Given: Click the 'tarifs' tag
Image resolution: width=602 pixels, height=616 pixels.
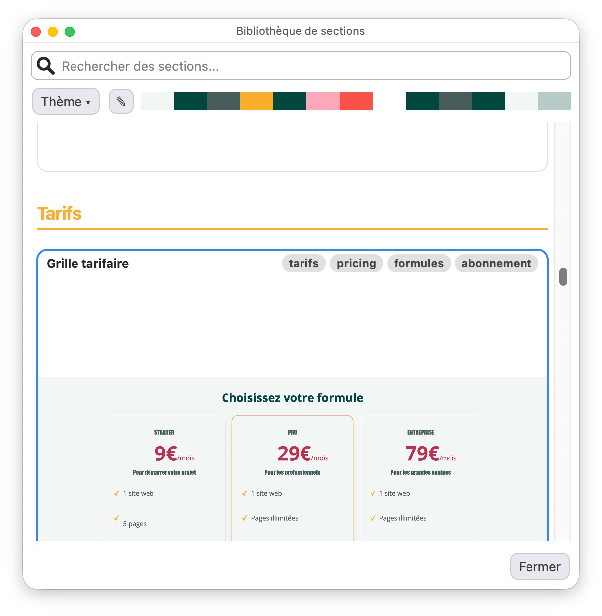Looking at the screenshot, I should click(x=304, y=263).
